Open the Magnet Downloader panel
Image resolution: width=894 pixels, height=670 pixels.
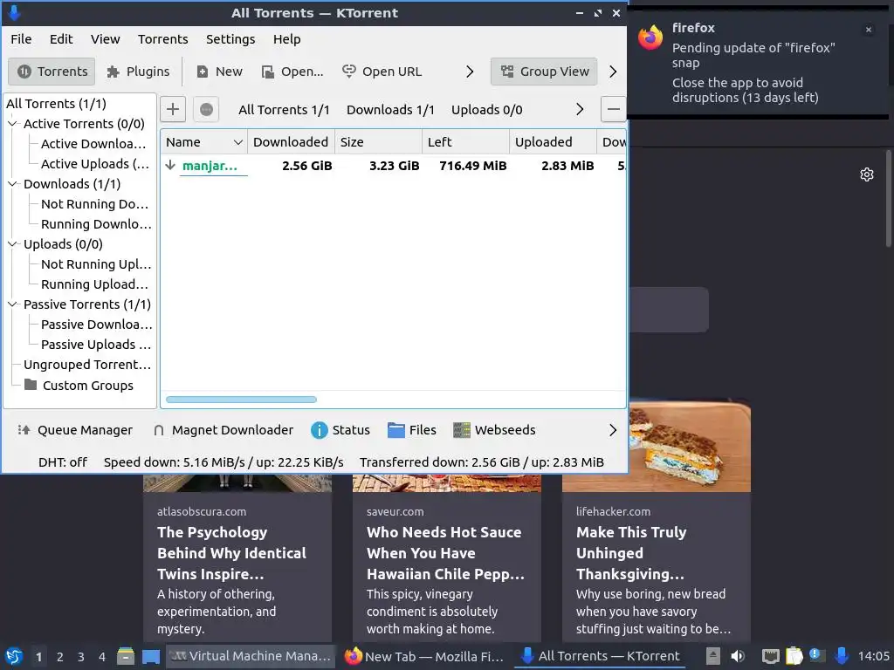223,430
